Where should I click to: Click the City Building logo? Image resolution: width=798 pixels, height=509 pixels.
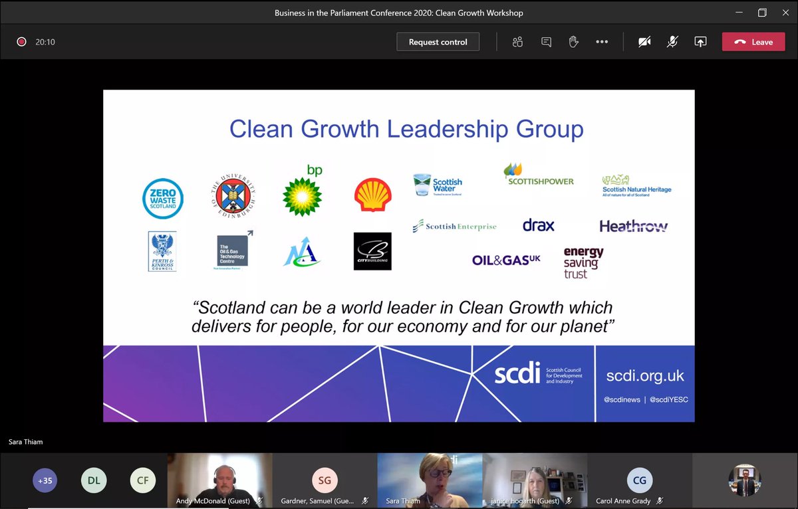(x=372, y=251)
